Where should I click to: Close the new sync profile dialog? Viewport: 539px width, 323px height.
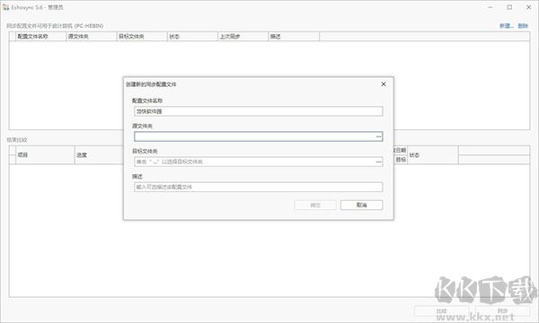click(384, 84)
